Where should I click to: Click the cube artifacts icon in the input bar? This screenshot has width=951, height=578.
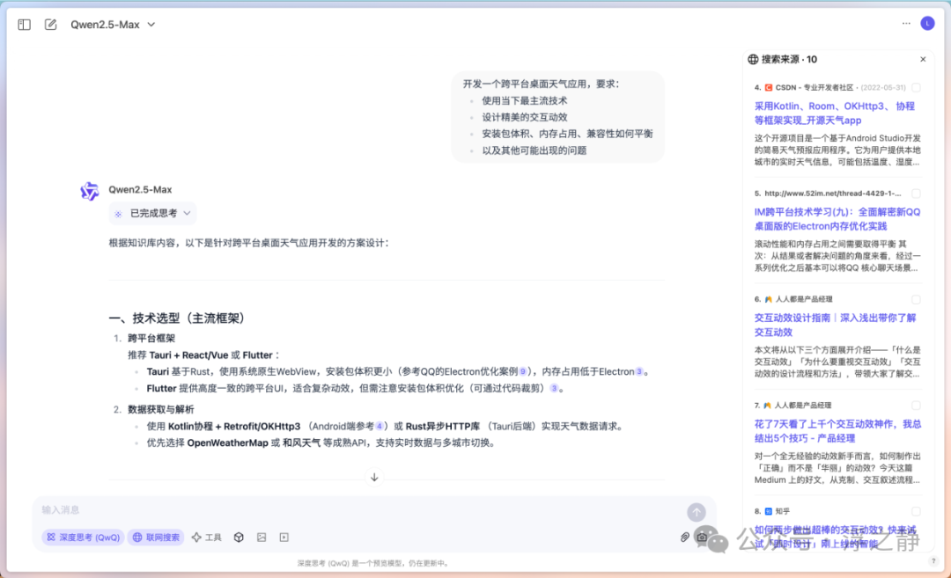coord(239,538)
